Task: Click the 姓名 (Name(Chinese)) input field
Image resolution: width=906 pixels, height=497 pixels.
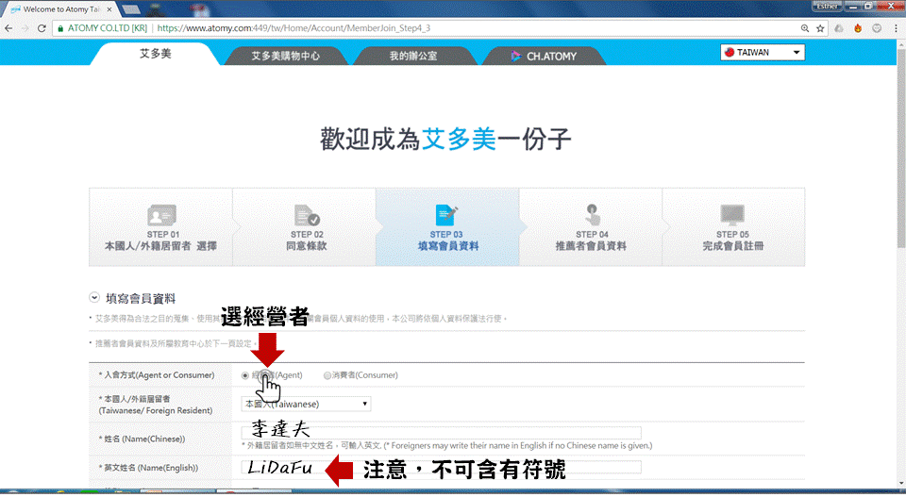Action: click(x=441, y=432)
